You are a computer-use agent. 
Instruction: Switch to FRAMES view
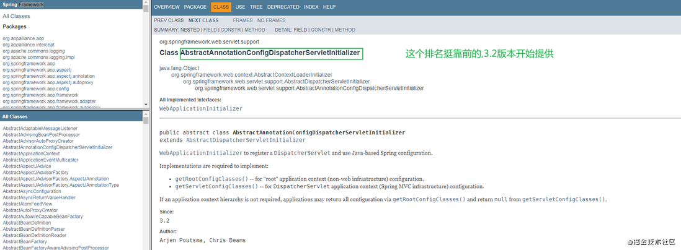pos(243,20)
